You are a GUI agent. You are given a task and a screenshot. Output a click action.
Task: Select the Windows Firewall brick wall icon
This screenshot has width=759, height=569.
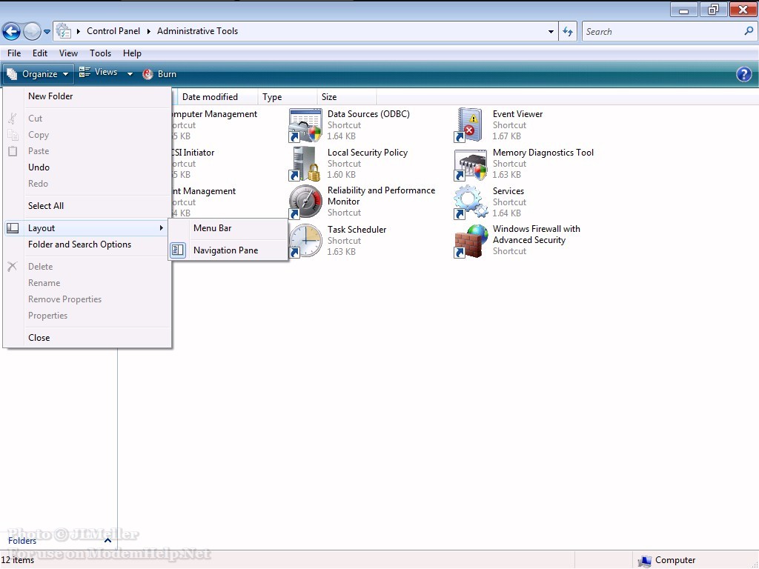click(x=471, y=241)
